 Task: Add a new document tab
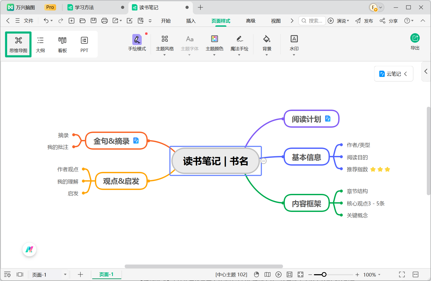[x=200, y=7]
